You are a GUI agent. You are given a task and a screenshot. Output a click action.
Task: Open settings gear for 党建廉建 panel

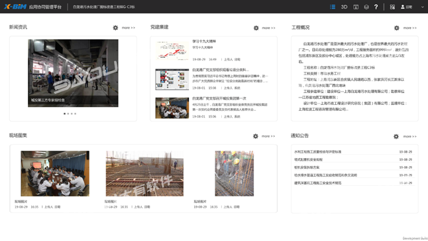pyautogui.click(x=256, y=28)
